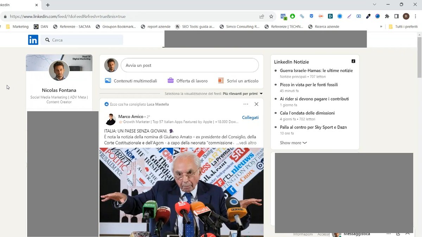Expand Show more in LinkedIn Notizie

click(293, 143)
